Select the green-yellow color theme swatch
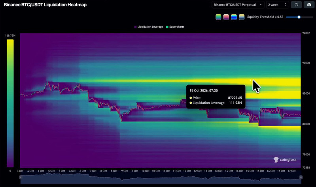Image resolution: width=316 pixels, height=187 pixels. [218, 17]
